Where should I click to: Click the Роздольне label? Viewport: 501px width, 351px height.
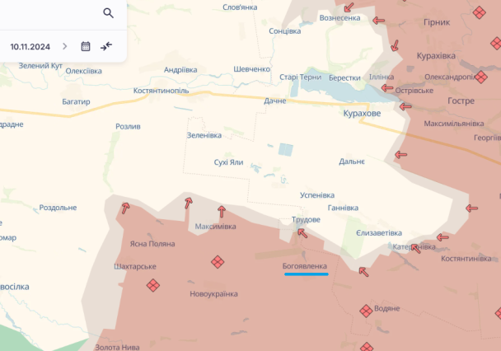pyautogui.click(x=58, y=208)
